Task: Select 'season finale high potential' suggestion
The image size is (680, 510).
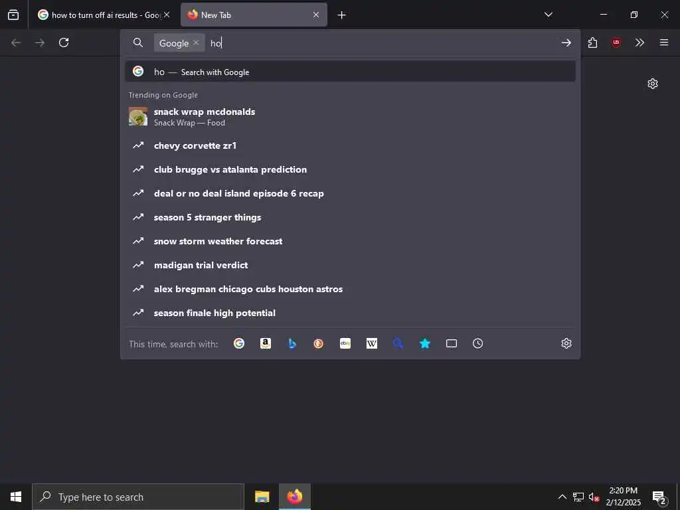Action: (351, 313)
